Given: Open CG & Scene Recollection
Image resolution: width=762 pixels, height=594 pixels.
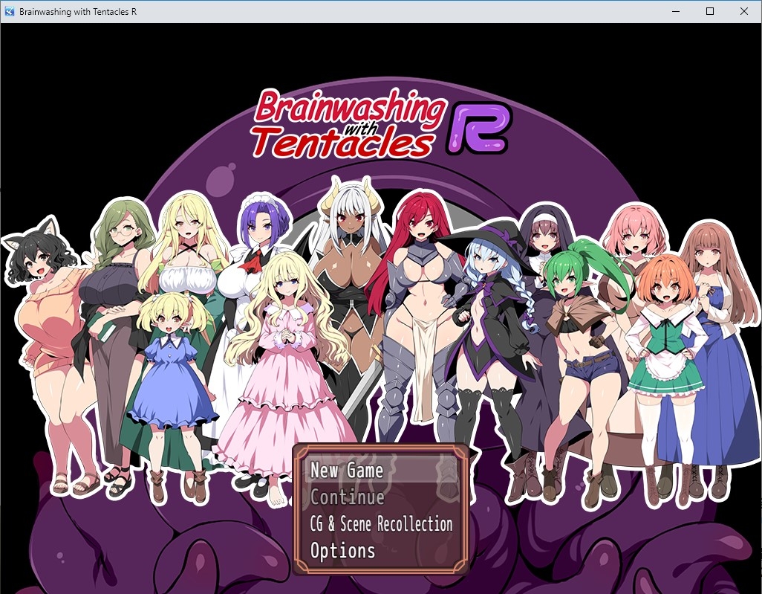Looking at the screenshot, I should (x=381, y=524).
